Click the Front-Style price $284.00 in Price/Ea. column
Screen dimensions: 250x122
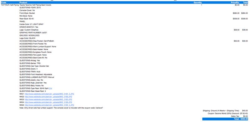[236, 13]
